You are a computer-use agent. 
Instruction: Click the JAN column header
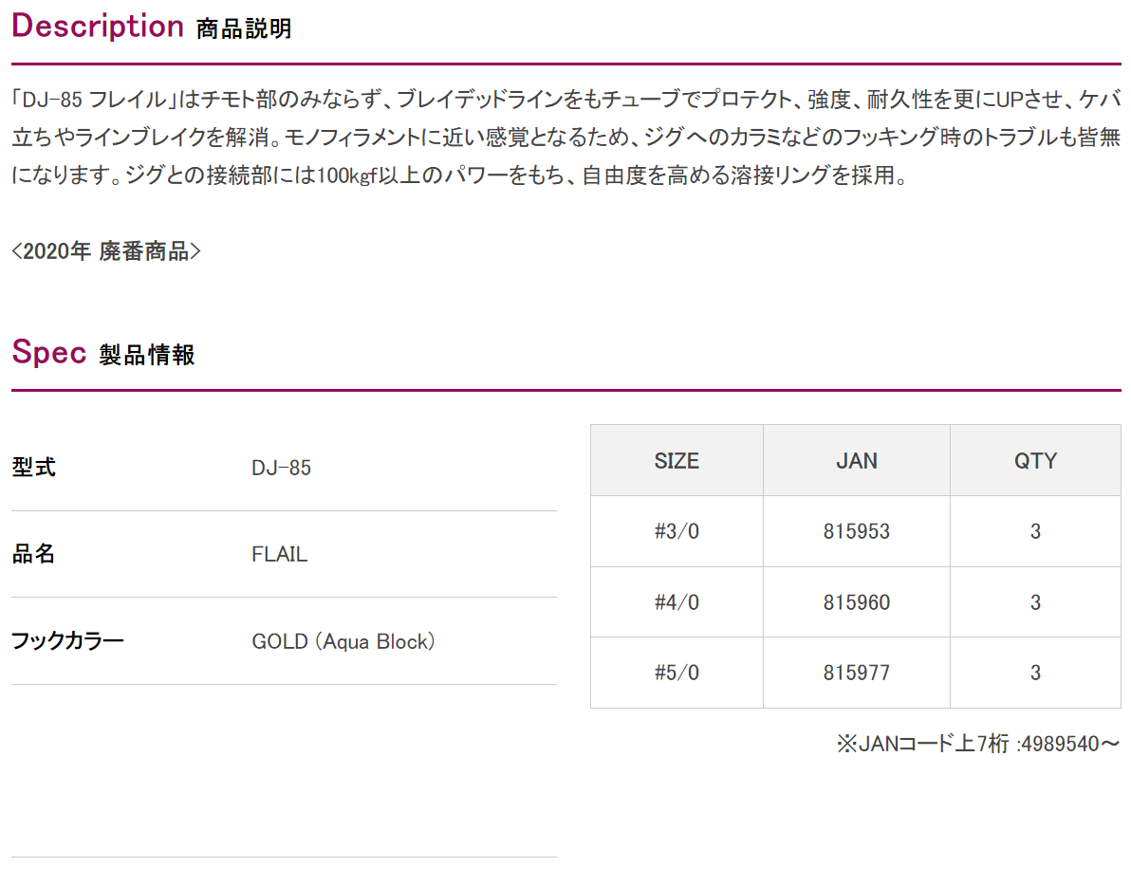point(856,461)
